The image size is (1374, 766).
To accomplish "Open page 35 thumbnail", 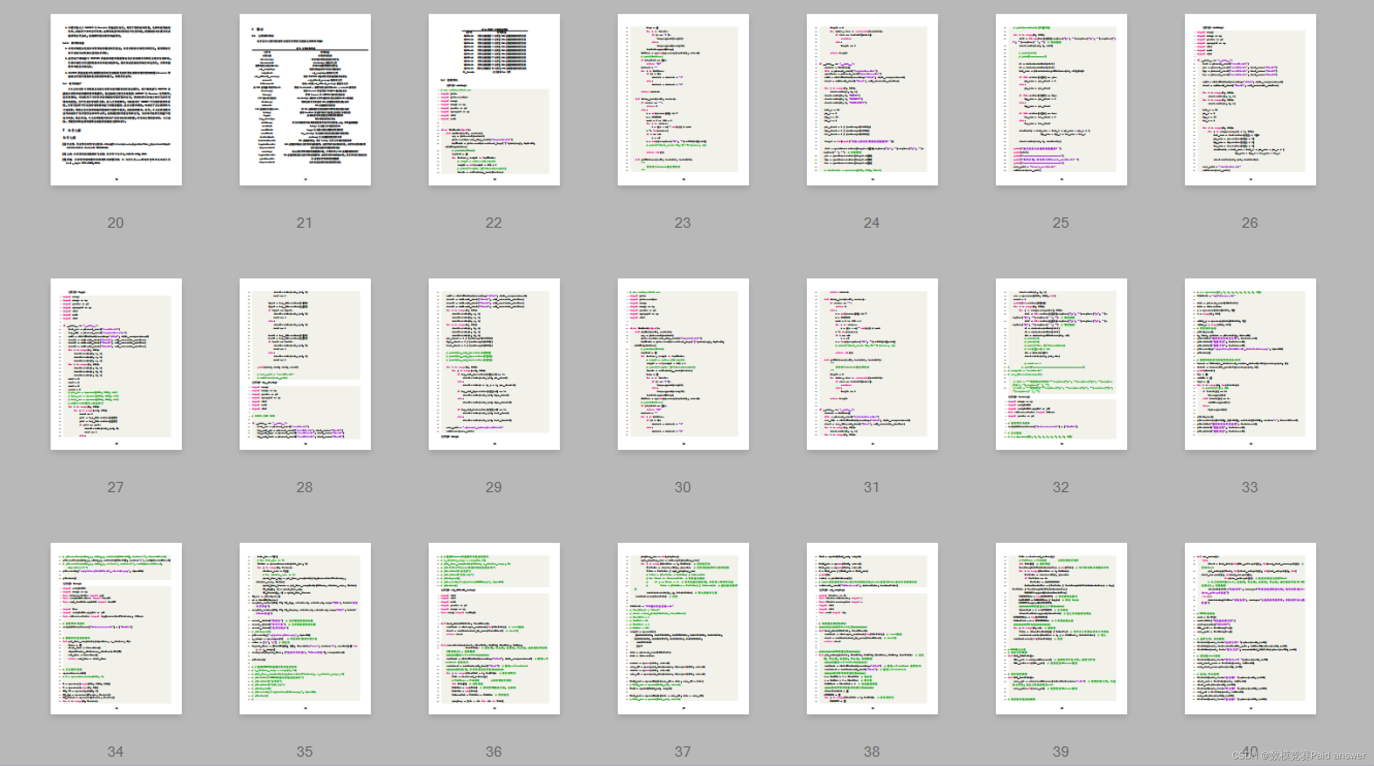I will (x=305, y=629).
